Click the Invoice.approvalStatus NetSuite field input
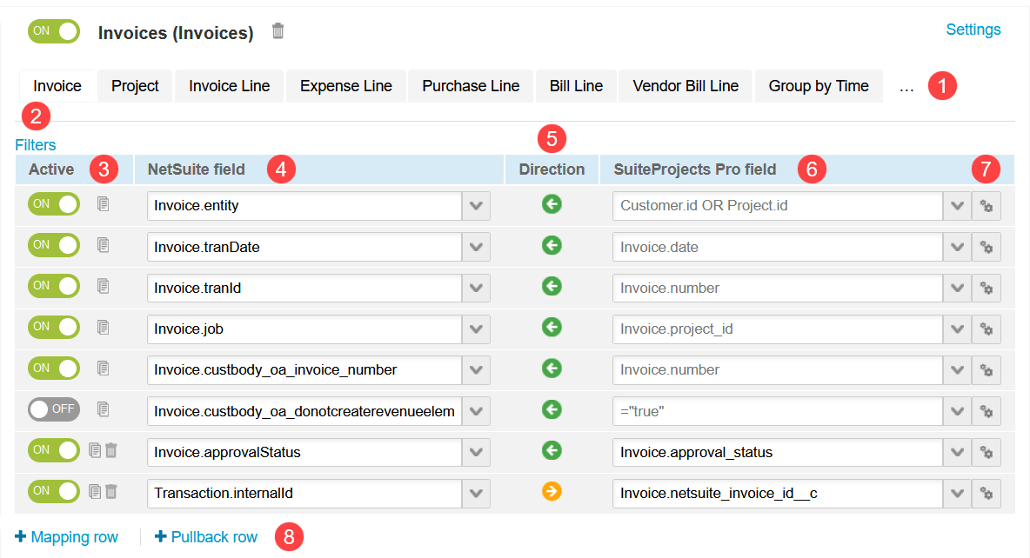1030x558 pixels. coord(304,452)
